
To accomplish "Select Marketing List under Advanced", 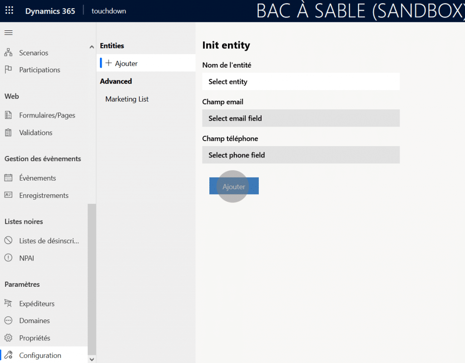I will tap(127, 99).
